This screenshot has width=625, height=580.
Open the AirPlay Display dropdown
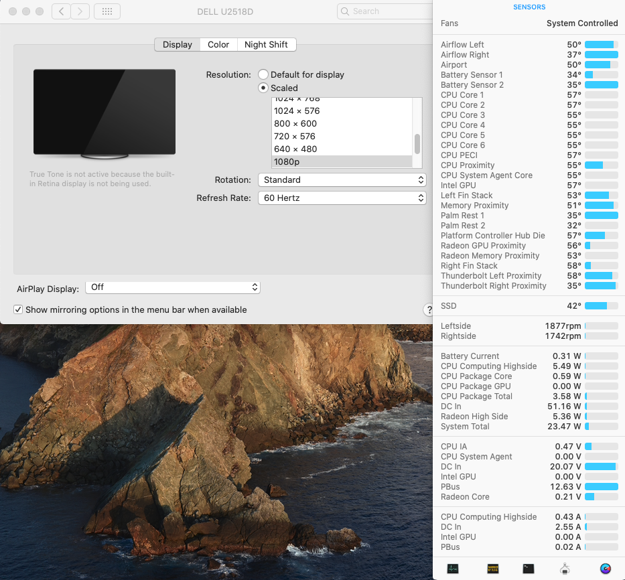point(173,287)
